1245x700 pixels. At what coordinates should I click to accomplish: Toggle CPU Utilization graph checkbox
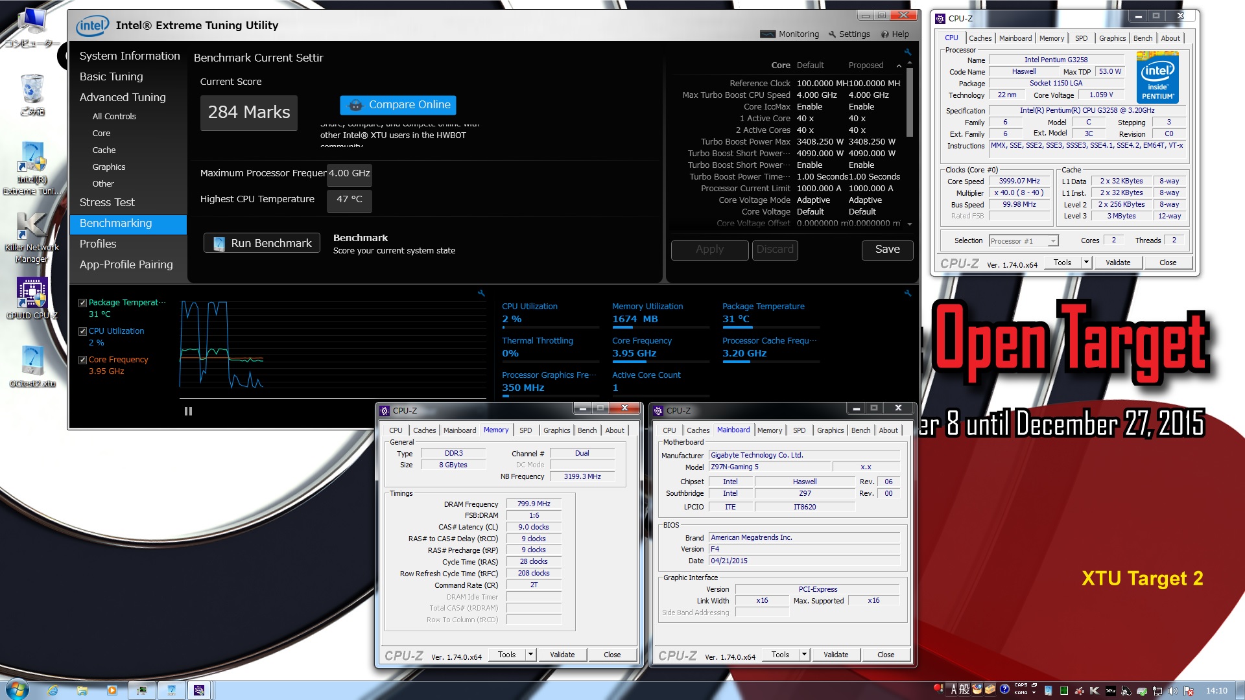click(x=82, y=331)
